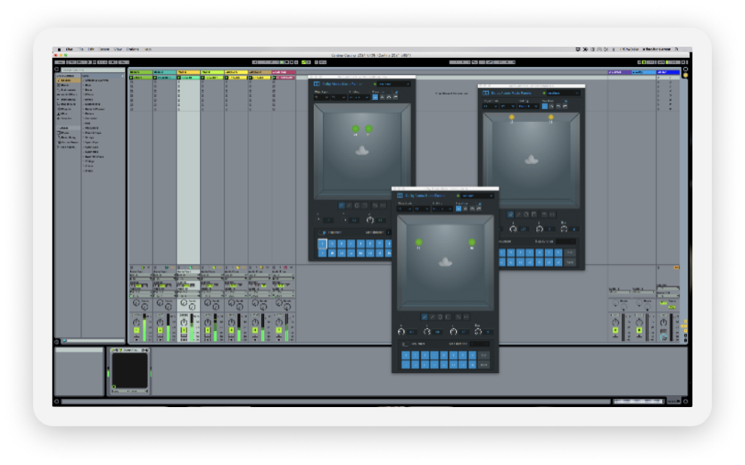Click the first blue view-mode icon under the front panner room
This screenshot has width=745, height=465.
point(425,317)
